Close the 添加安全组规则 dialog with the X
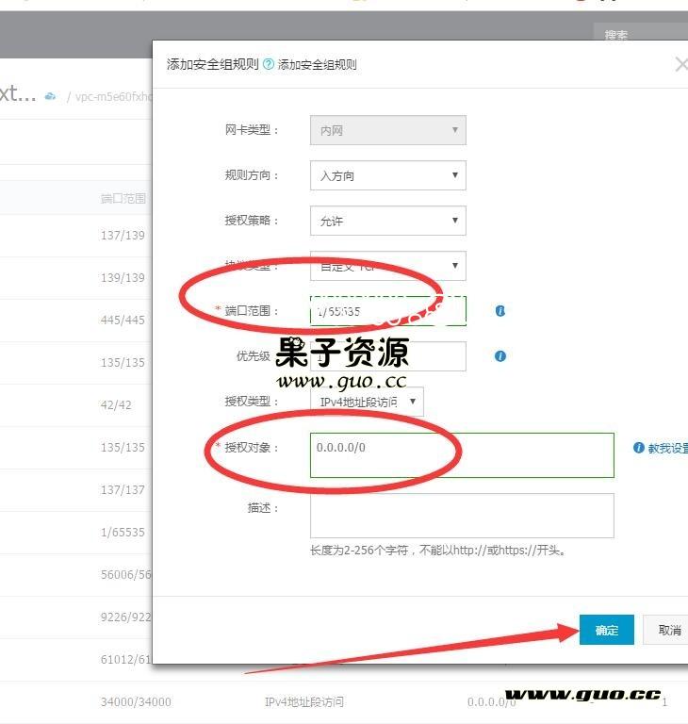The width and height of the screenshot is (688, 724). pos(681,64)
